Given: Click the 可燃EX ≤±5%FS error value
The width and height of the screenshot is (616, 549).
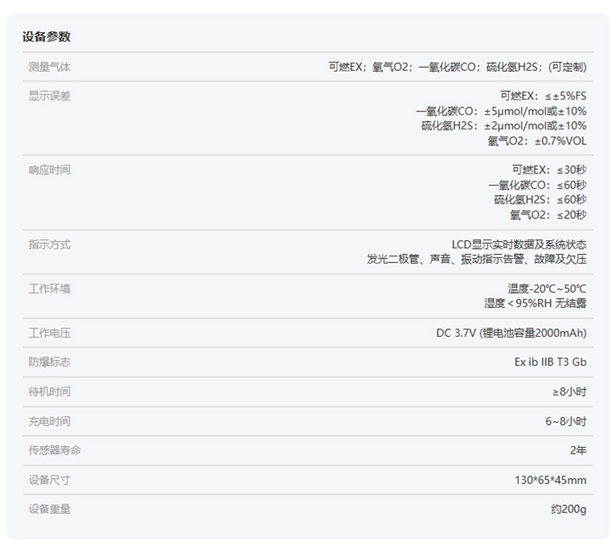Looking at the screenshot, I should tap(543, 96).
